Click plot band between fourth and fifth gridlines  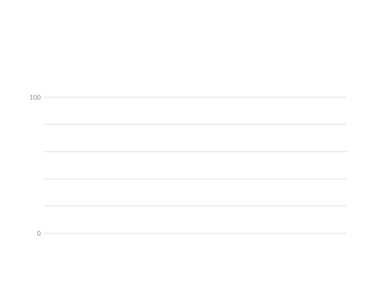pyautogui.click(x=195, y=192)
